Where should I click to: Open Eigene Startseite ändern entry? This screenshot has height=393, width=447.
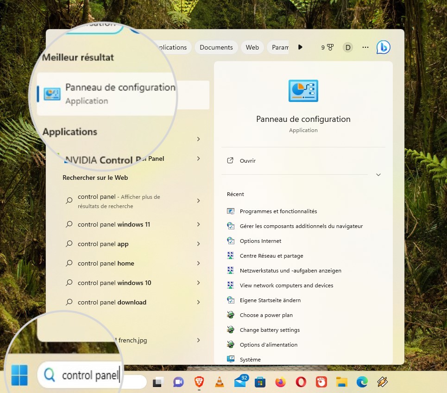(x=270, y=300)
